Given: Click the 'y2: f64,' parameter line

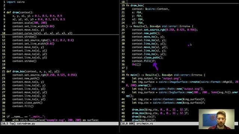Looking at the screenshot, I should (138, 23).
